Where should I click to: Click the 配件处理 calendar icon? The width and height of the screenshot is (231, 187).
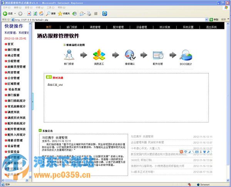(x=158, y=55)
